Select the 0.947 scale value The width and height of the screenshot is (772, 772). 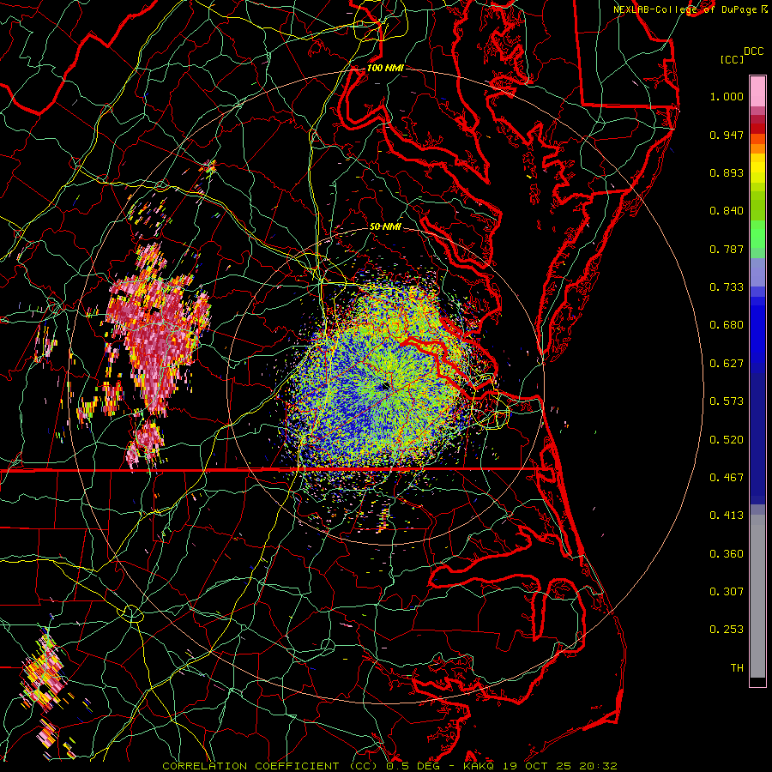727,135
